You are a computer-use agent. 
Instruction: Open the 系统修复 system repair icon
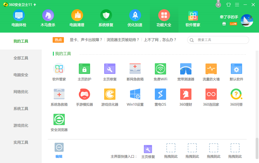click(x=106, y=15)
